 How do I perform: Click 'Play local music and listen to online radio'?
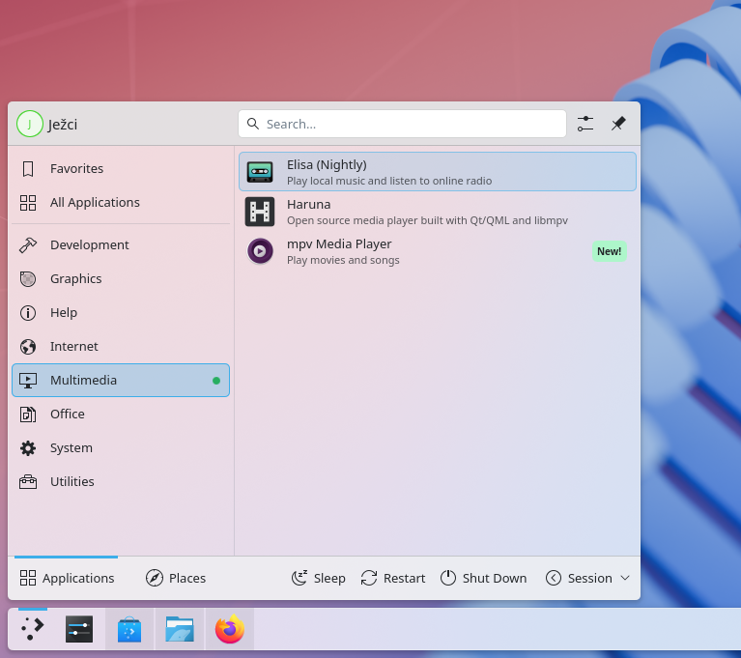pyautogui.click(x=389, y=181)
